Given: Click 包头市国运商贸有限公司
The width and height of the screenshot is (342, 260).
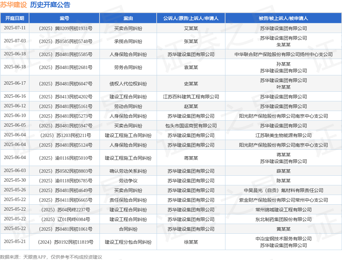Looking at the screenshot, I should (191, 126).
